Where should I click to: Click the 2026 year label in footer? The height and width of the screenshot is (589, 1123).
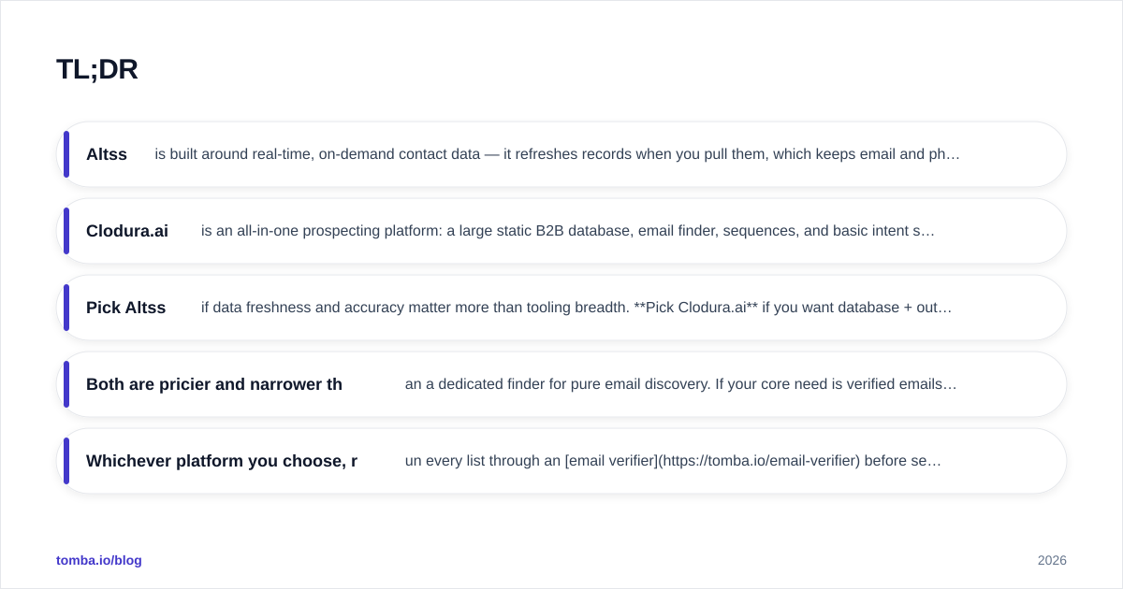coord(1052,560)
